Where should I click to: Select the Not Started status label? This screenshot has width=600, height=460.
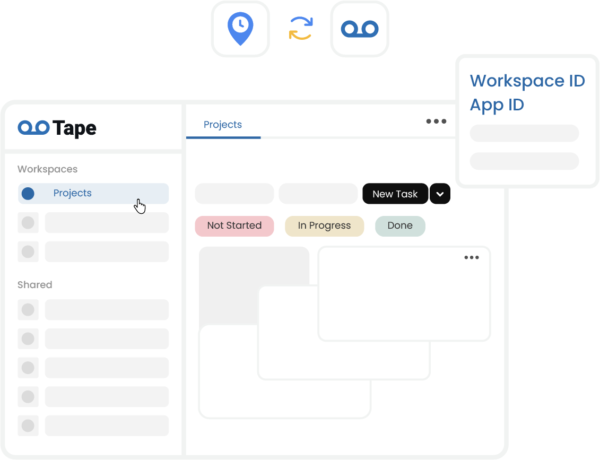click(x=234, y=226)
